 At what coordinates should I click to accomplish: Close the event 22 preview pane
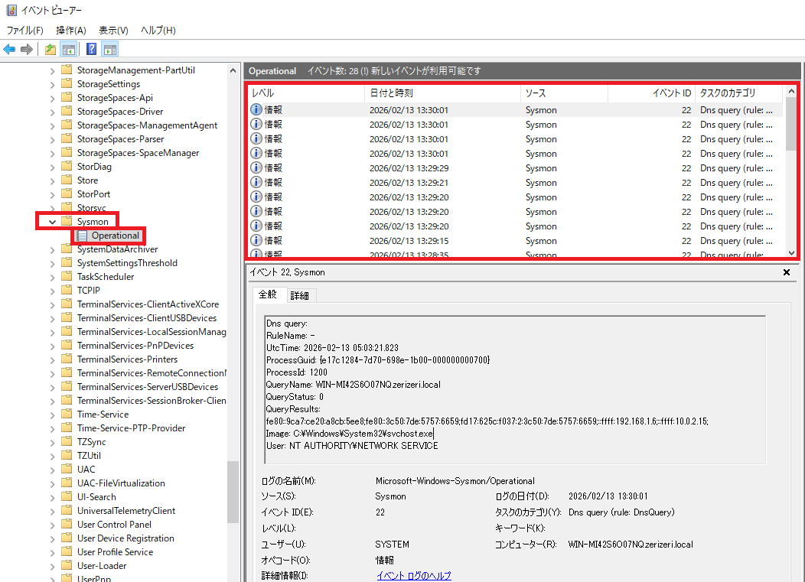787,272
